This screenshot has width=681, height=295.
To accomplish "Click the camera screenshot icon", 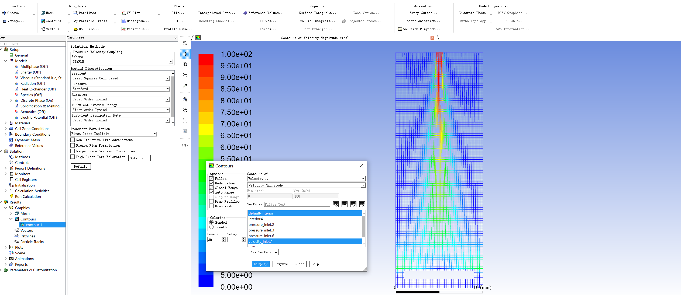I will (x=185, y=131).
